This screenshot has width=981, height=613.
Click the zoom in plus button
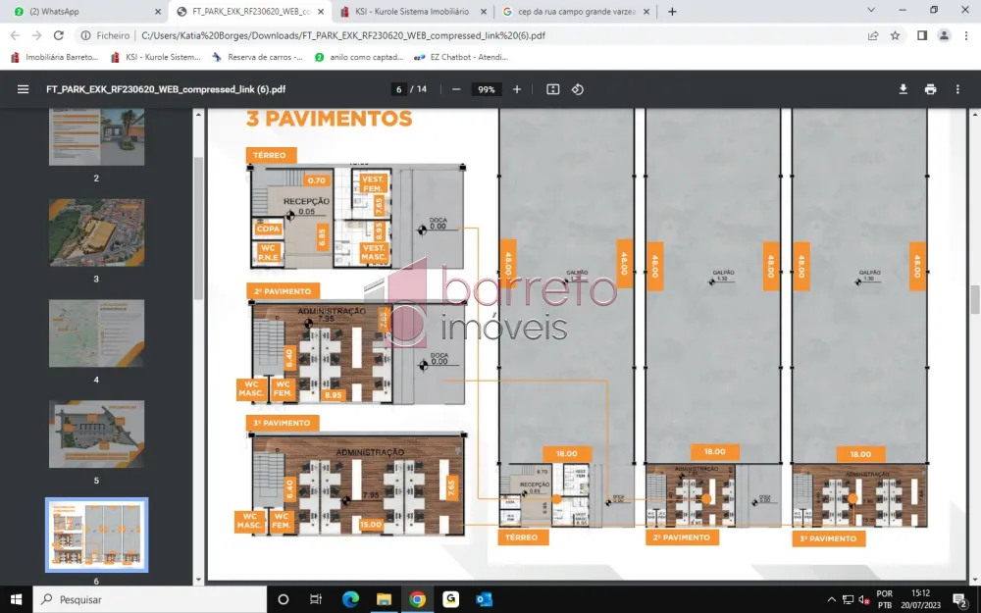[x=517, y=89]
